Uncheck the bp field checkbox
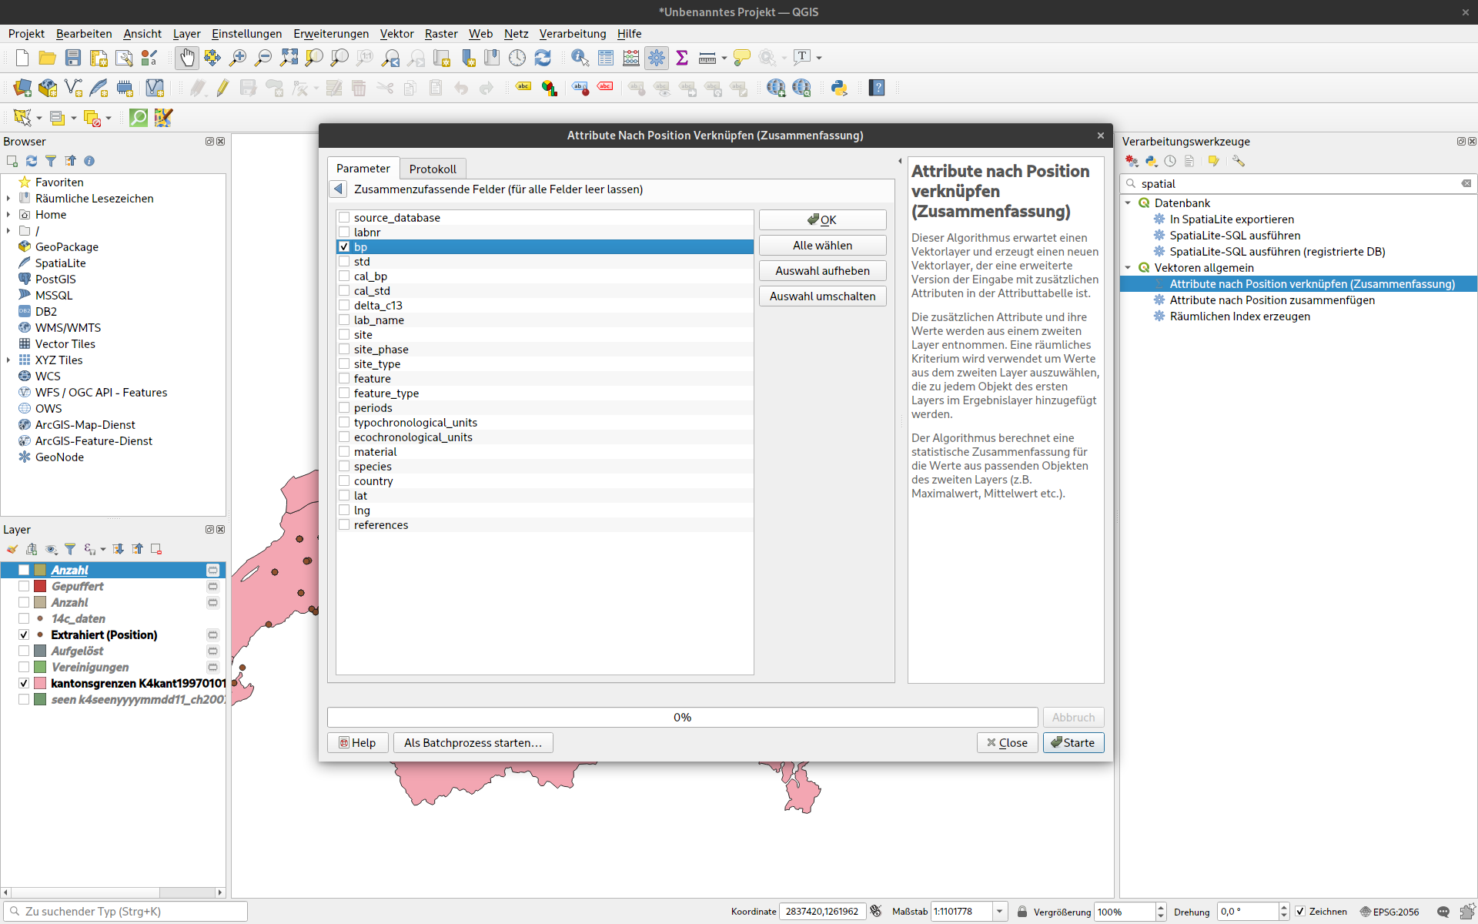 (344, 247)
